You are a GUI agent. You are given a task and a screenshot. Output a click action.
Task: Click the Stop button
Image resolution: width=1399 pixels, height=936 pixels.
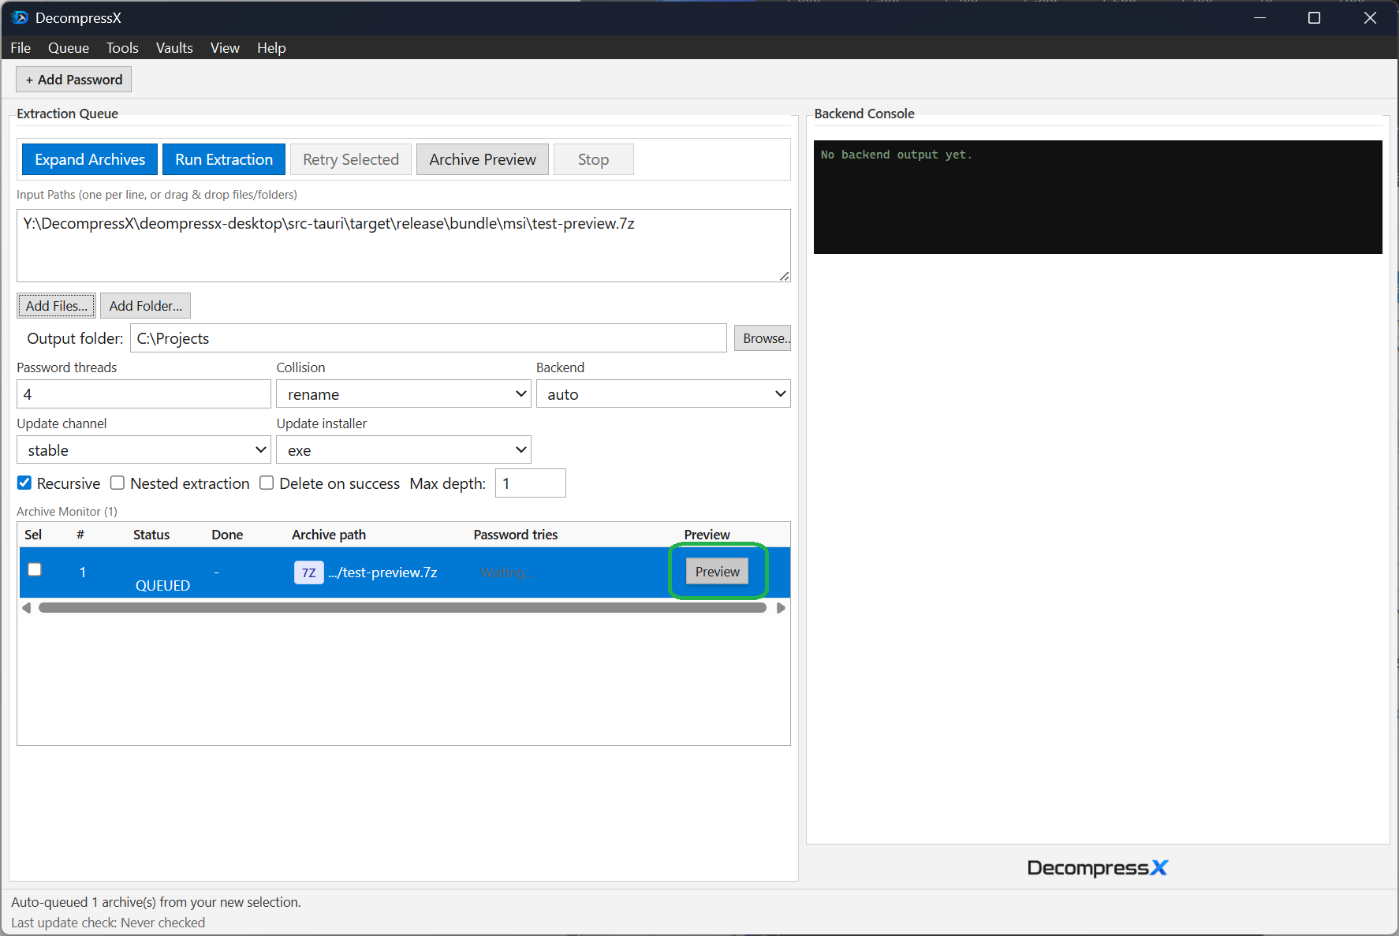(593, 159)
